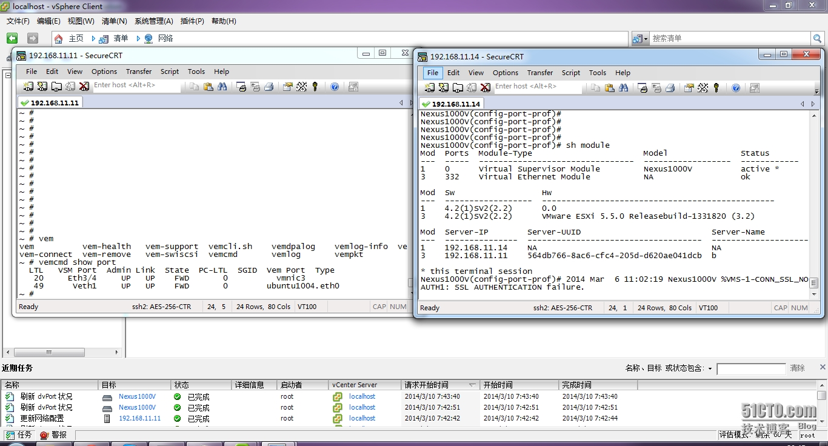Click 清除 button next to filter field
Screen dimensions: 828x446
point(798,368)
